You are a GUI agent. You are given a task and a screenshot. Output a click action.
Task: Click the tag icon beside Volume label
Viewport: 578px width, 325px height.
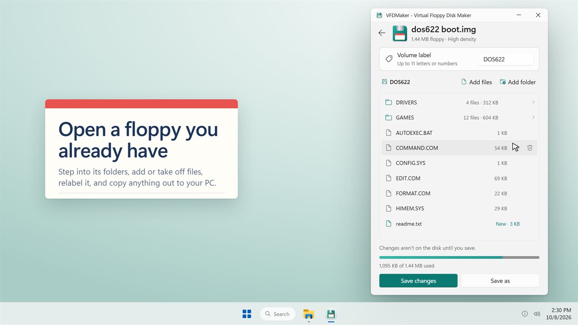[x=389, y=59]
